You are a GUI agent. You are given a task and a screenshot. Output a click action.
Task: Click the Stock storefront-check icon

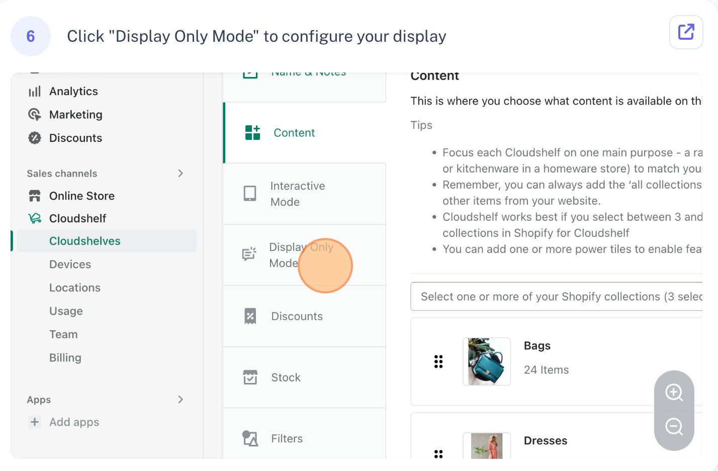coord(250,377)
